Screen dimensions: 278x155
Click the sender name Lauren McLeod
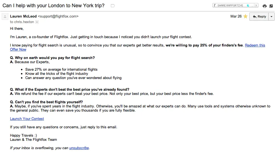[x=23, y=16]
